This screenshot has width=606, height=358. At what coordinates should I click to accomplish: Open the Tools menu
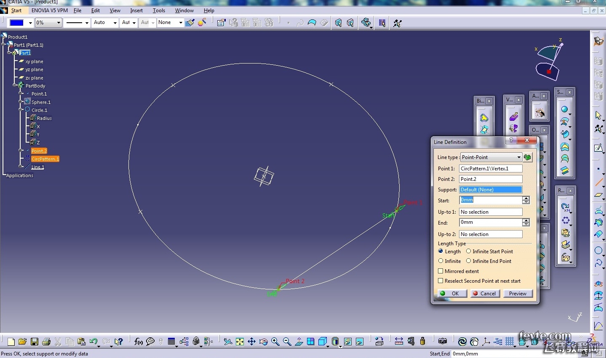(159, 11)
